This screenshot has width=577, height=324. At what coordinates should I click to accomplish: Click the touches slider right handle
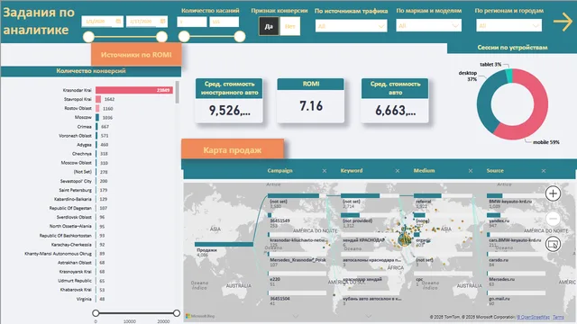click(240, 36)
